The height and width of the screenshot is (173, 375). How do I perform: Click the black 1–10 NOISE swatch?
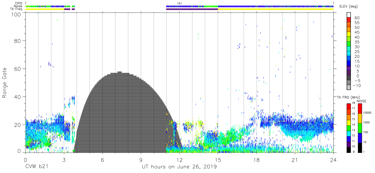(x=359, y=148)
